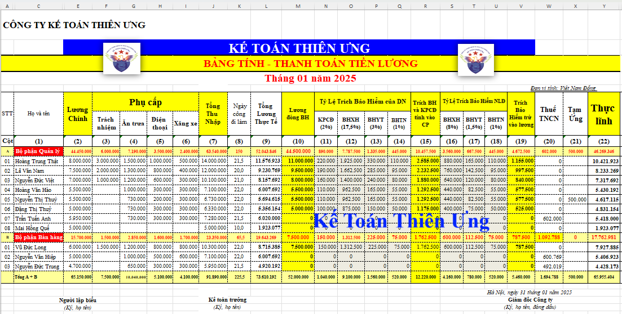Viewport: 622px width, 314px height.
Task: Select the right eagle logo image
Action: pos(475,60)
